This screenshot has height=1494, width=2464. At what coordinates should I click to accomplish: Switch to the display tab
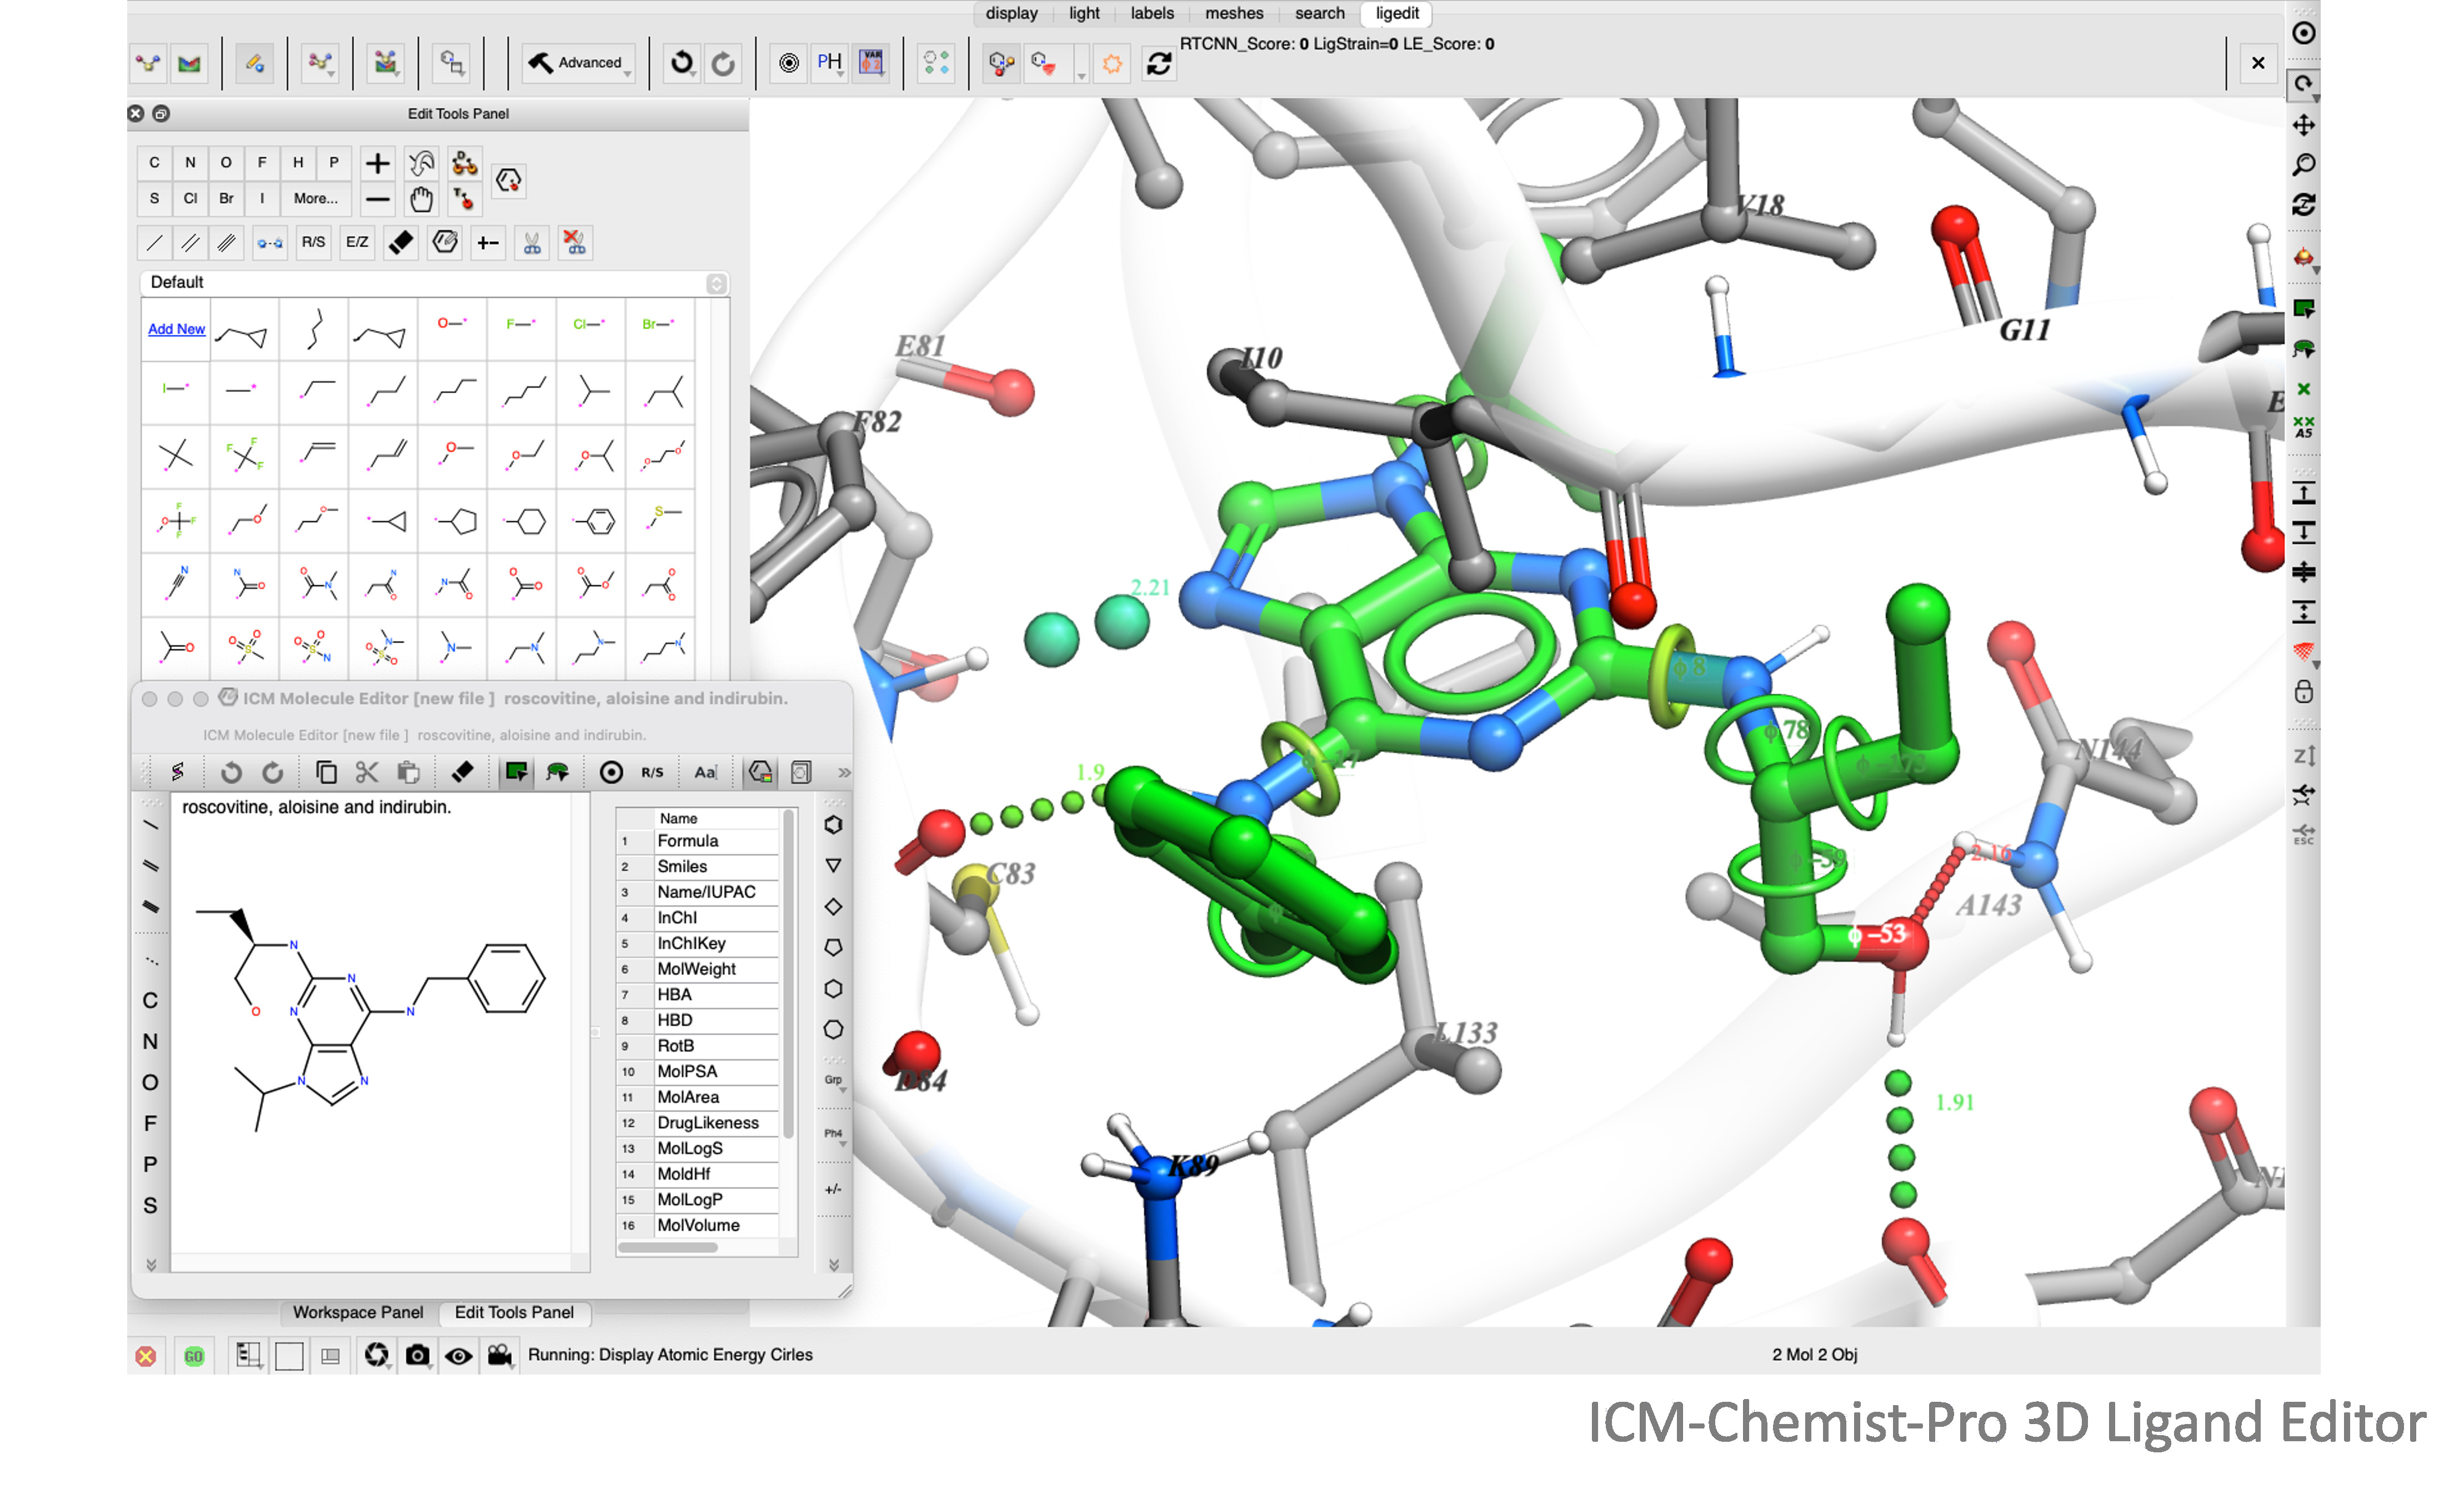pos(1011,13)
